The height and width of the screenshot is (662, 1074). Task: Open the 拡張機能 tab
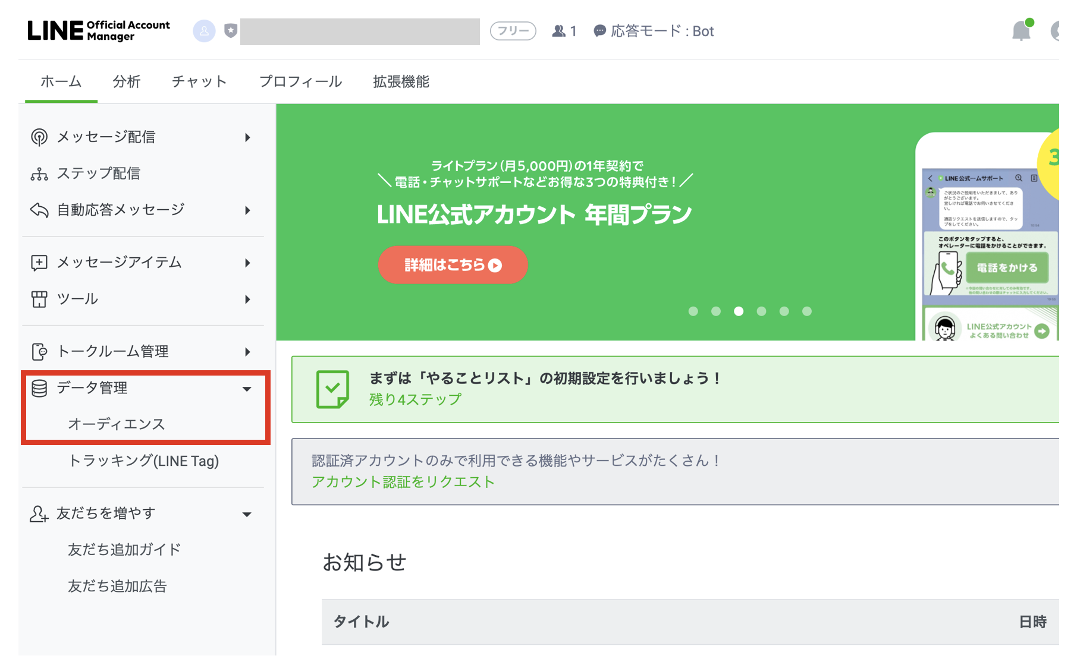401,81
